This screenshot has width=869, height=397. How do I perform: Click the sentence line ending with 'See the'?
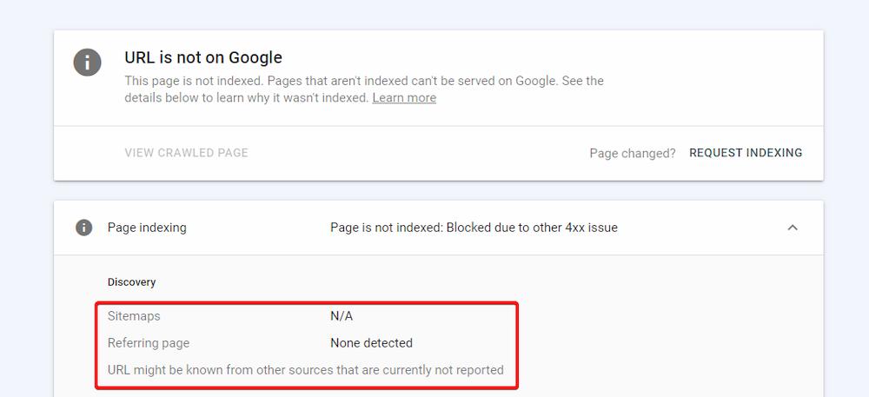[364, 81]
